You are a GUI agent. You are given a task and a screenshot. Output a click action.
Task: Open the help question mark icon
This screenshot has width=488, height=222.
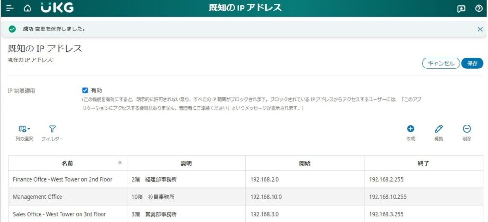(x=478, y=8)
